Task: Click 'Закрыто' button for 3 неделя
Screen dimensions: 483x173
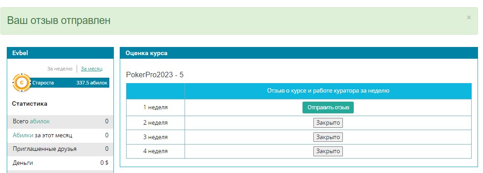Action: (328, 137)
